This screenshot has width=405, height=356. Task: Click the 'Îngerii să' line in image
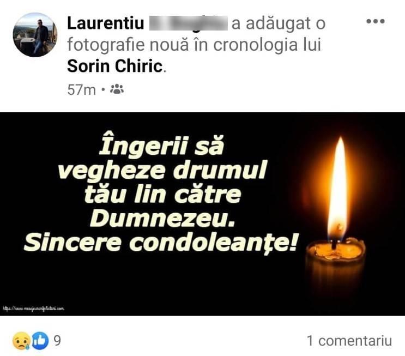[161, 146]
